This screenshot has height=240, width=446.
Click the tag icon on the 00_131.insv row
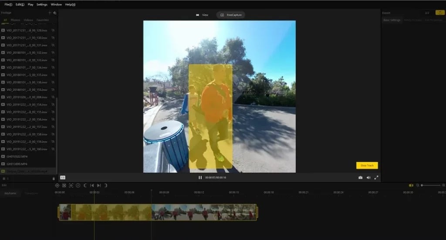[x=53, y=45]
